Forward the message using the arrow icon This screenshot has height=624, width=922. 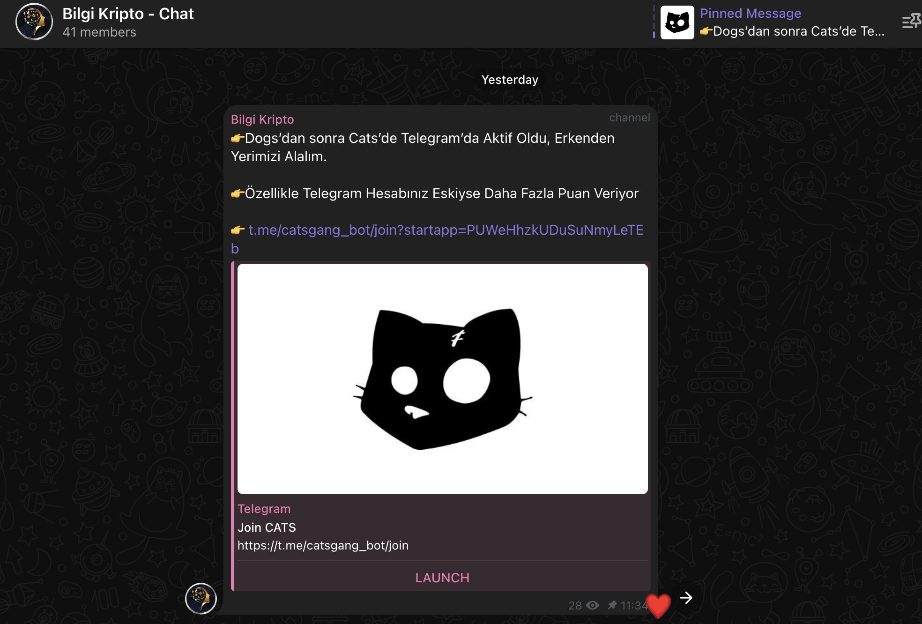[x=686, y=598]
